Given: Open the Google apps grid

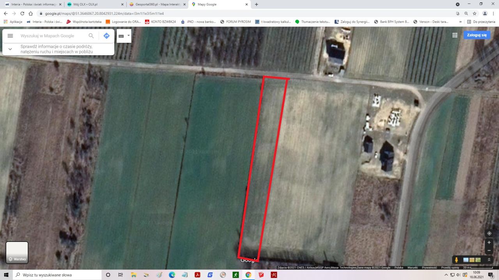Looking at the screenshot, I should point(455,35).
